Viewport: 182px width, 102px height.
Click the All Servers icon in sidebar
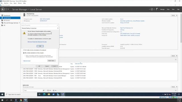click(x=2, y=20)
